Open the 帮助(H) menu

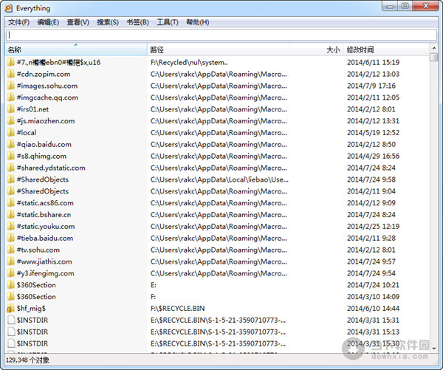coord(198,22)
